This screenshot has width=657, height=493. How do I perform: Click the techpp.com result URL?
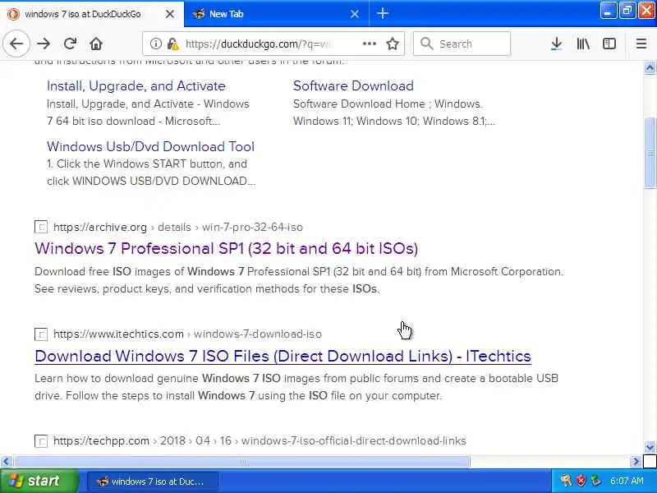(260, 441)
